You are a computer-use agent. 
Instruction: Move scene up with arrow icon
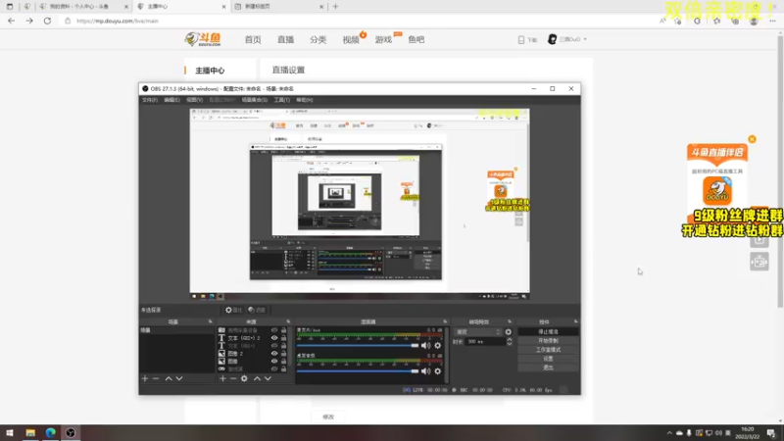(169, 378)
